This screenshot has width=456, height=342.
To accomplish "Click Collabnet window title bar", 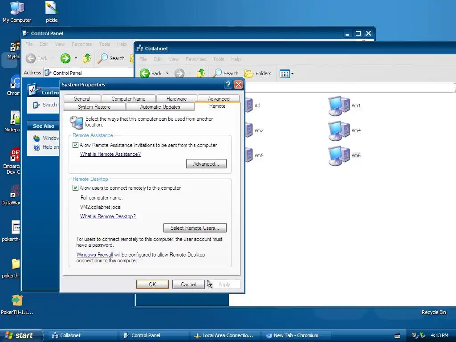I will [295, 49].
